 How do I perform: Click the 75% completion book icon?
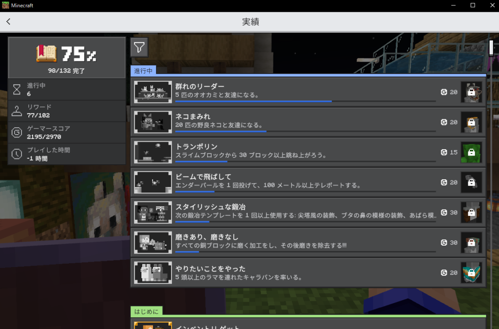point(47,53)
